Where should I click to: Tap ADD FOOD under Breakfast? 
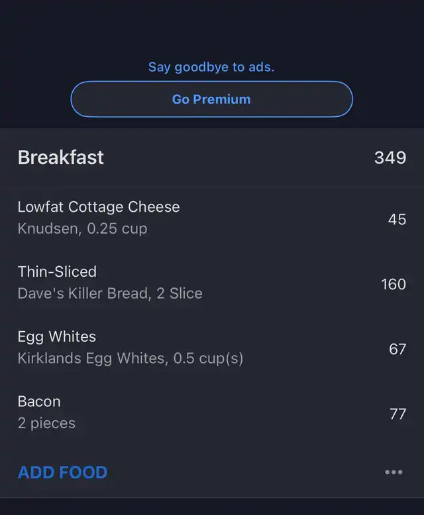tap(63, 473)
